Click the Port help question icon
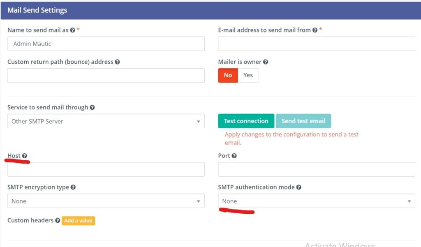The height and width of the screenshot is (247, 421). click(234, 156)
